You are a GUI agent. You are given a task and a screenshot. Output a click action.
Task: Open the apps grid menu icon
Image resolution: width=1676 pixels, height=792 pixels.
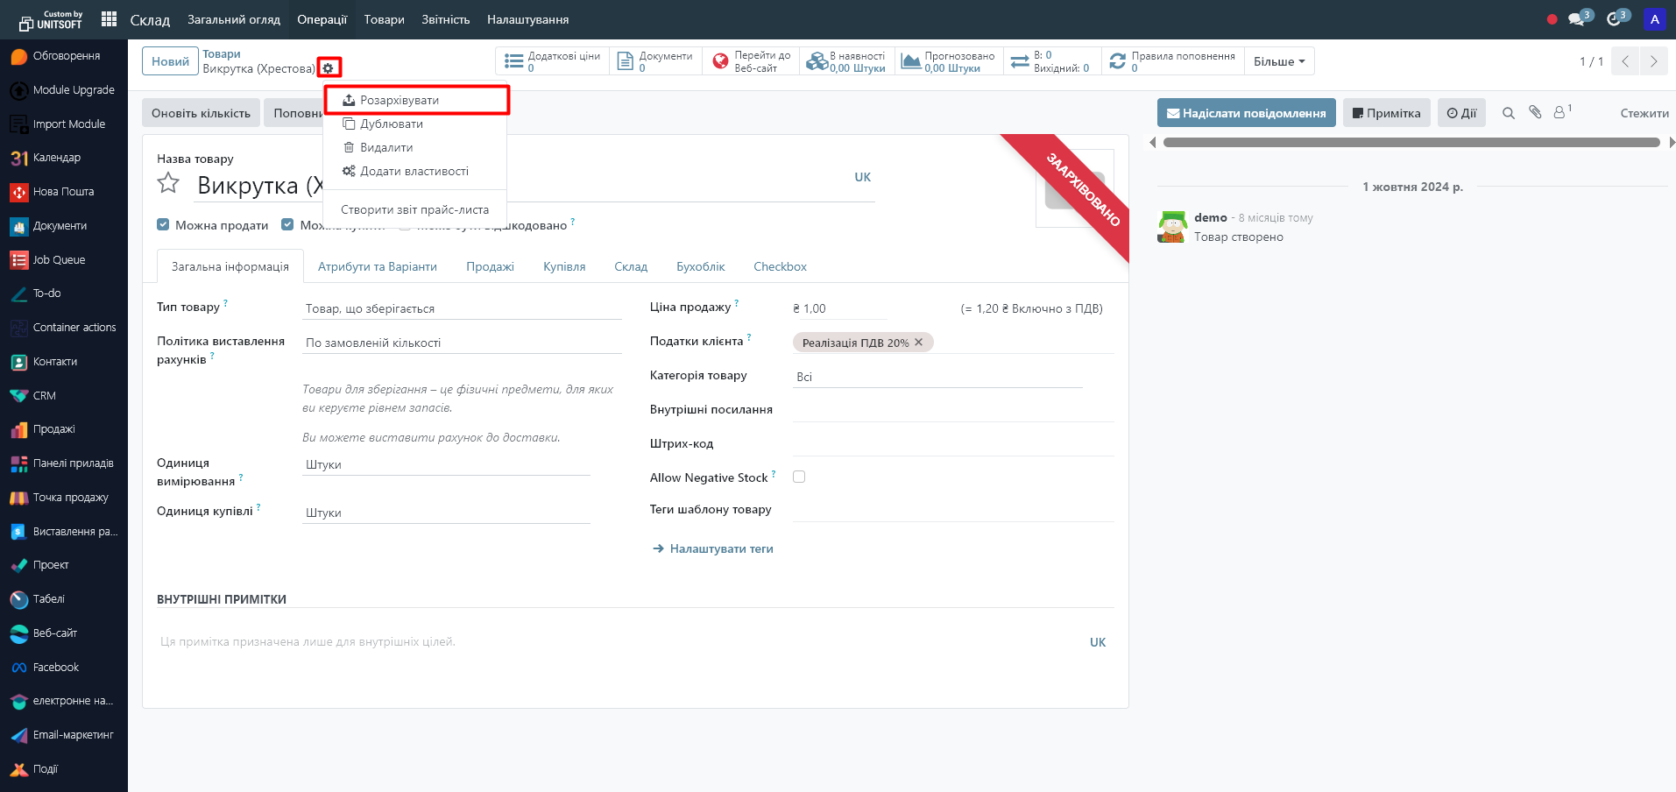(109, 19)
